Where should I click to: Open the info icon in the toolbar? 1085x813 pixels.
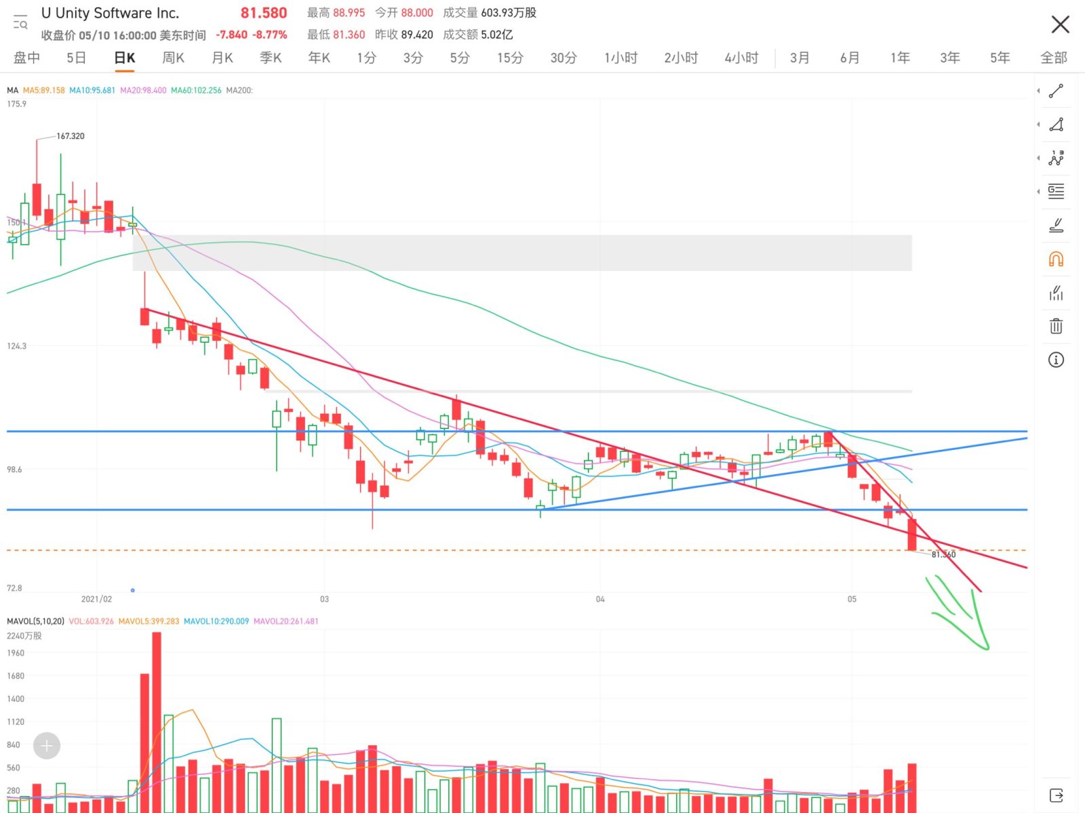tap(1056, 360)
